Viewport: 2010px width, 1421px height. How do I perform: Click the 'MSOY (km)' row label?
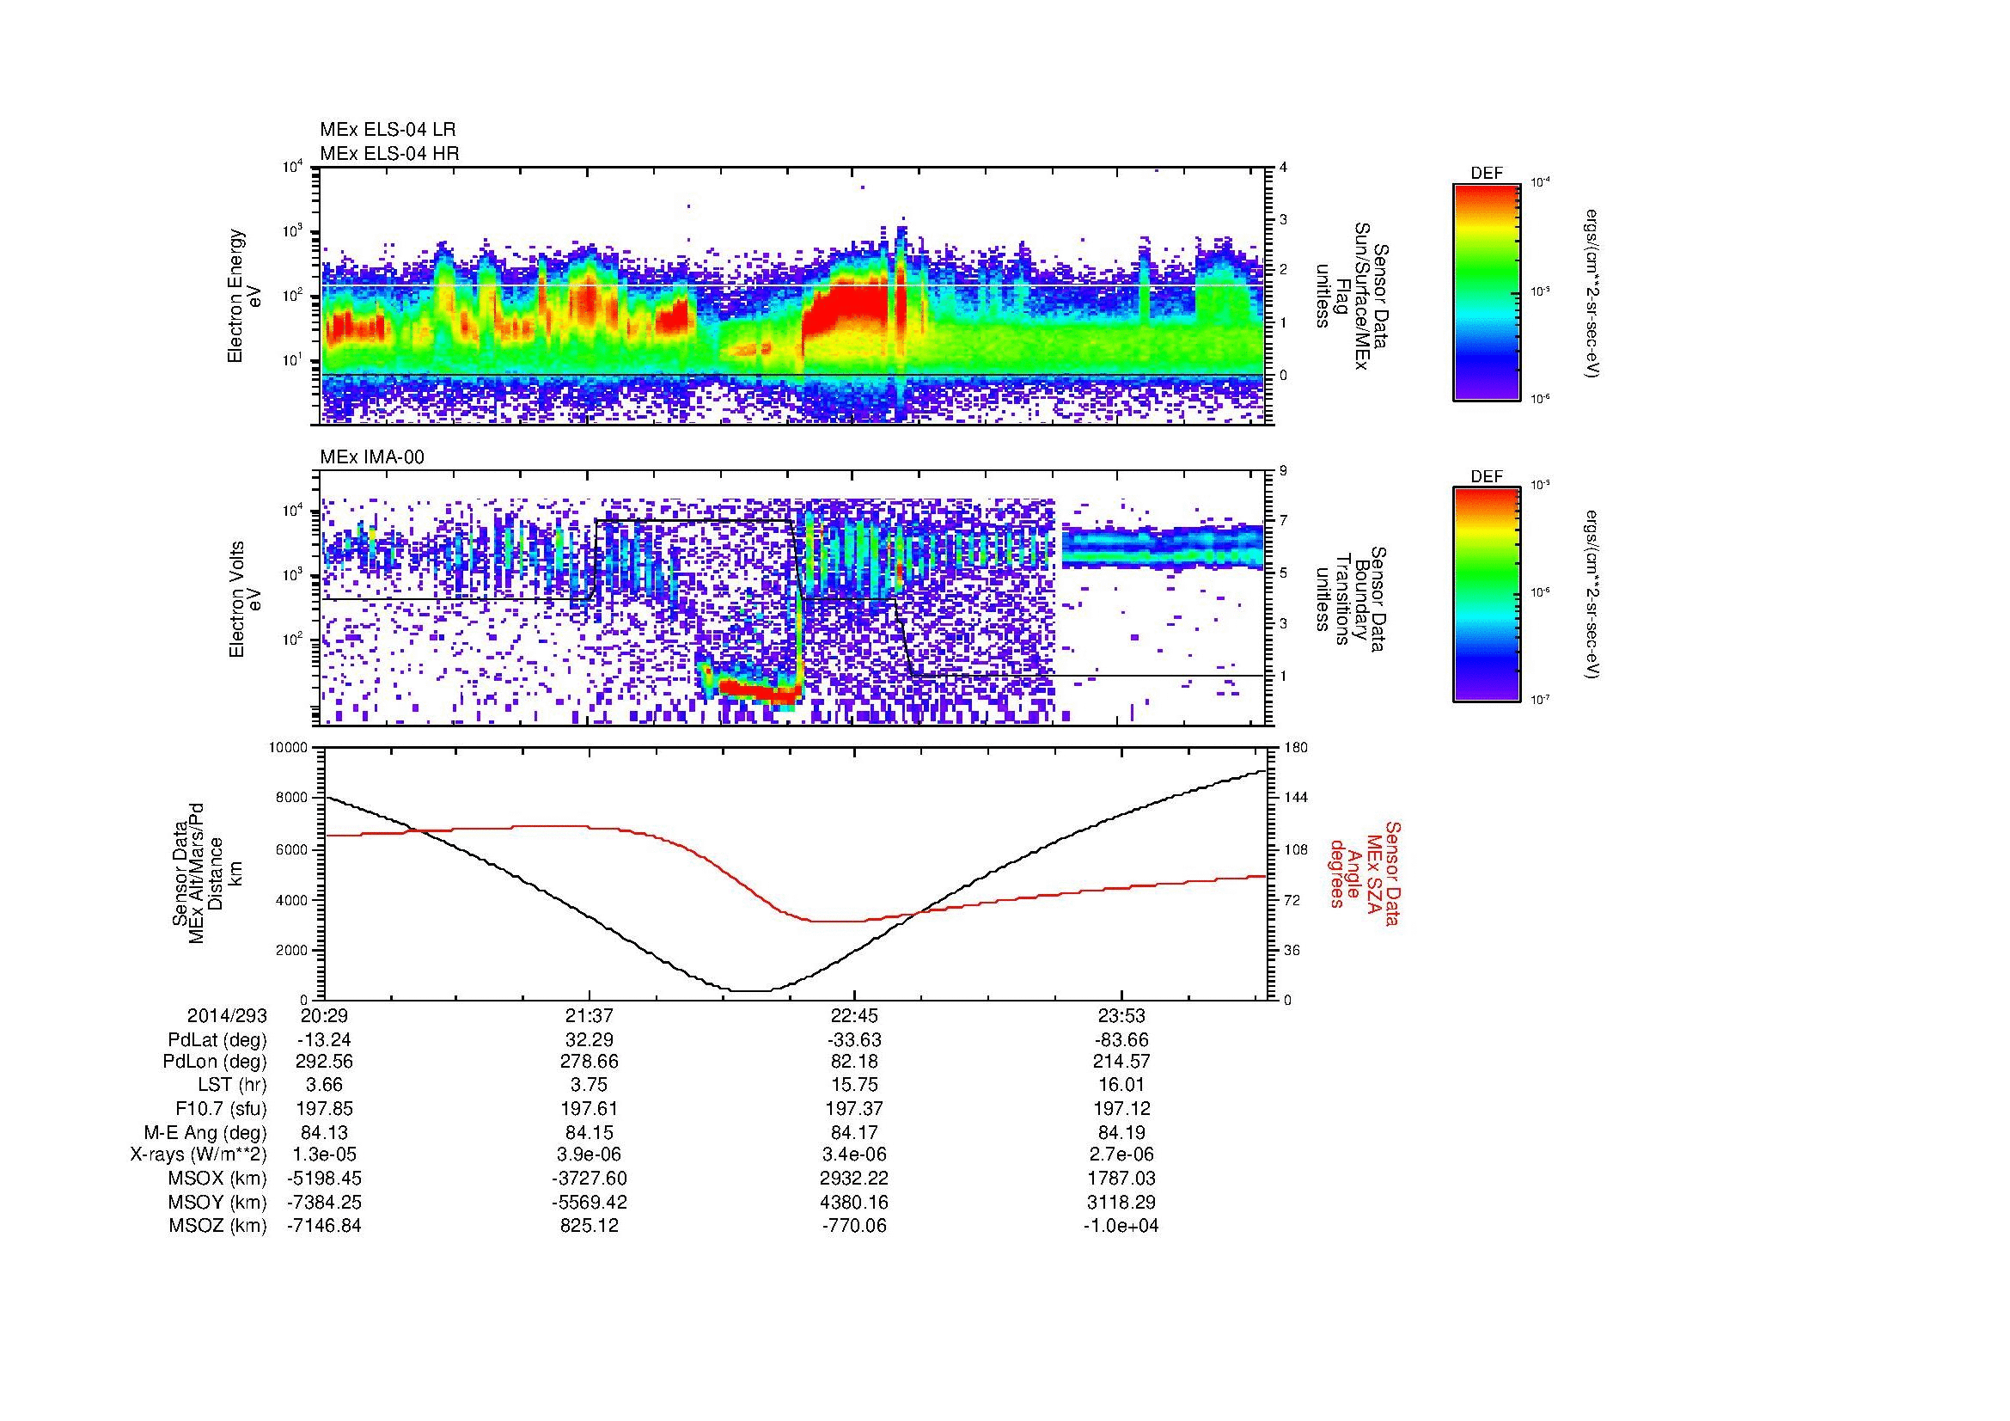click(217, 1203)
